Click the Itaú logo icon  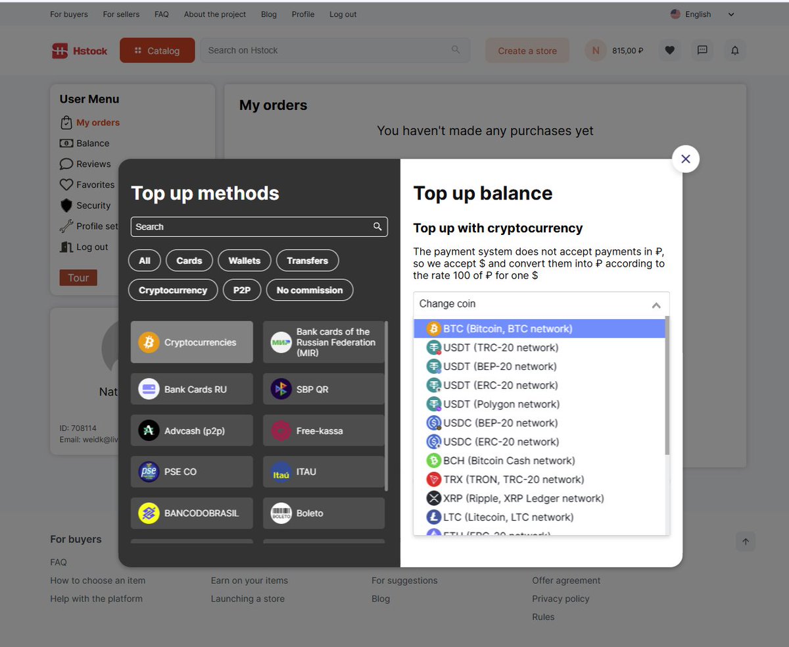(281, 472)
